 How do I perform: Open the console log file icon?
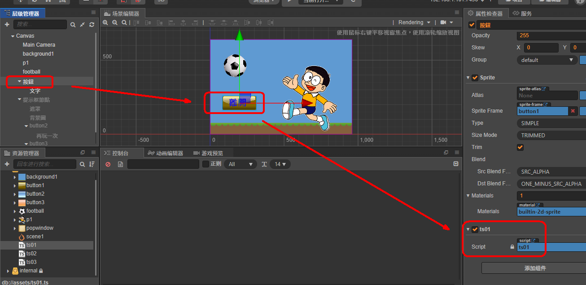pyautogui.click(x=120, y=164)
